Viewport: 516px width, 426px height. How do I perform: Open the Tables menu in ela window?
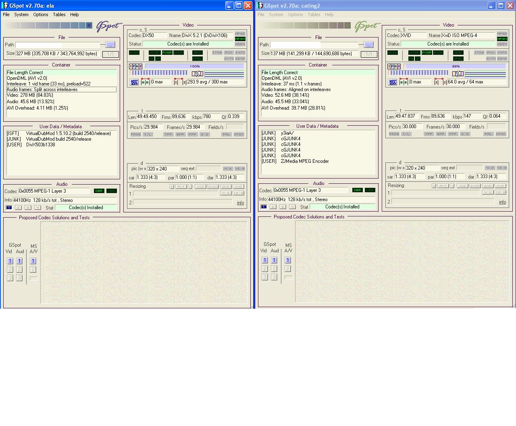point(59,15)
